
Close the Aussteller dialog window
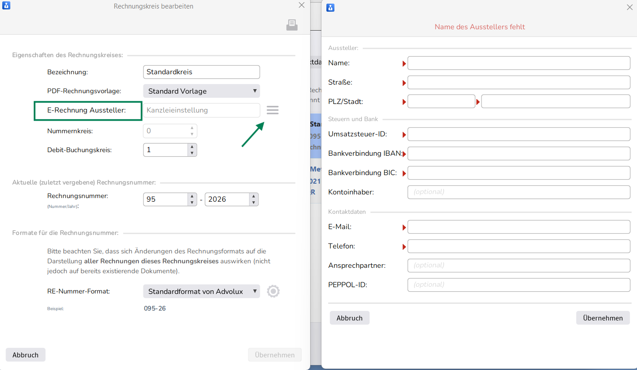(629, 7)
